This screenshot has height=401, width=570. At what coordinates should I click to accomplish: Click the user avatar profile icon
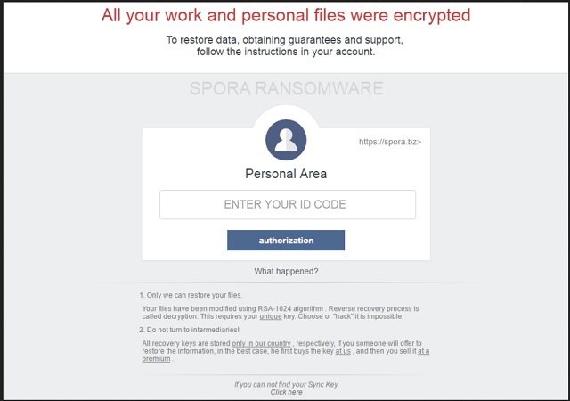point(286,140)
